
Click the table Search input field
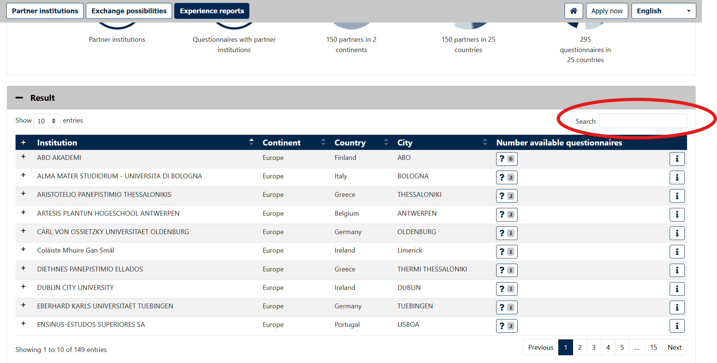(643, 121)
